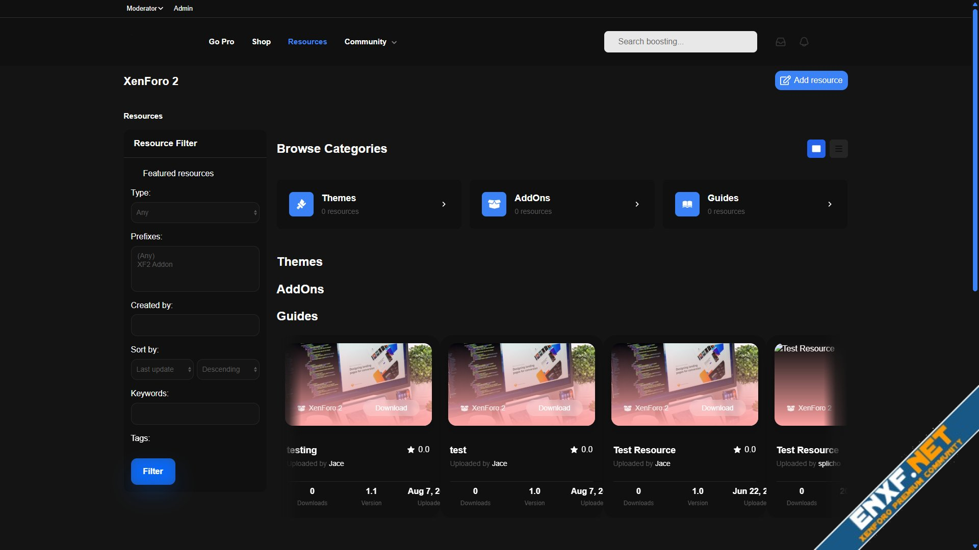The width and height of the screenshot is (979, 550).
Task: Click the Themes category brush icon
Action: (301, 204)
